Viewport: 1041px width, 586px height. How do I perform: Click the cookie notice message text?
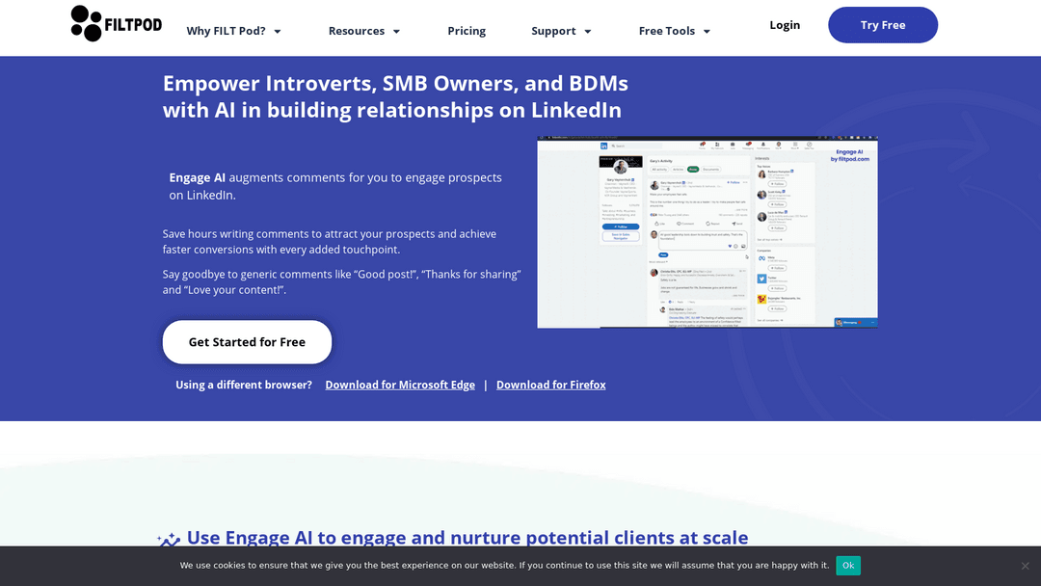[504, 566]
